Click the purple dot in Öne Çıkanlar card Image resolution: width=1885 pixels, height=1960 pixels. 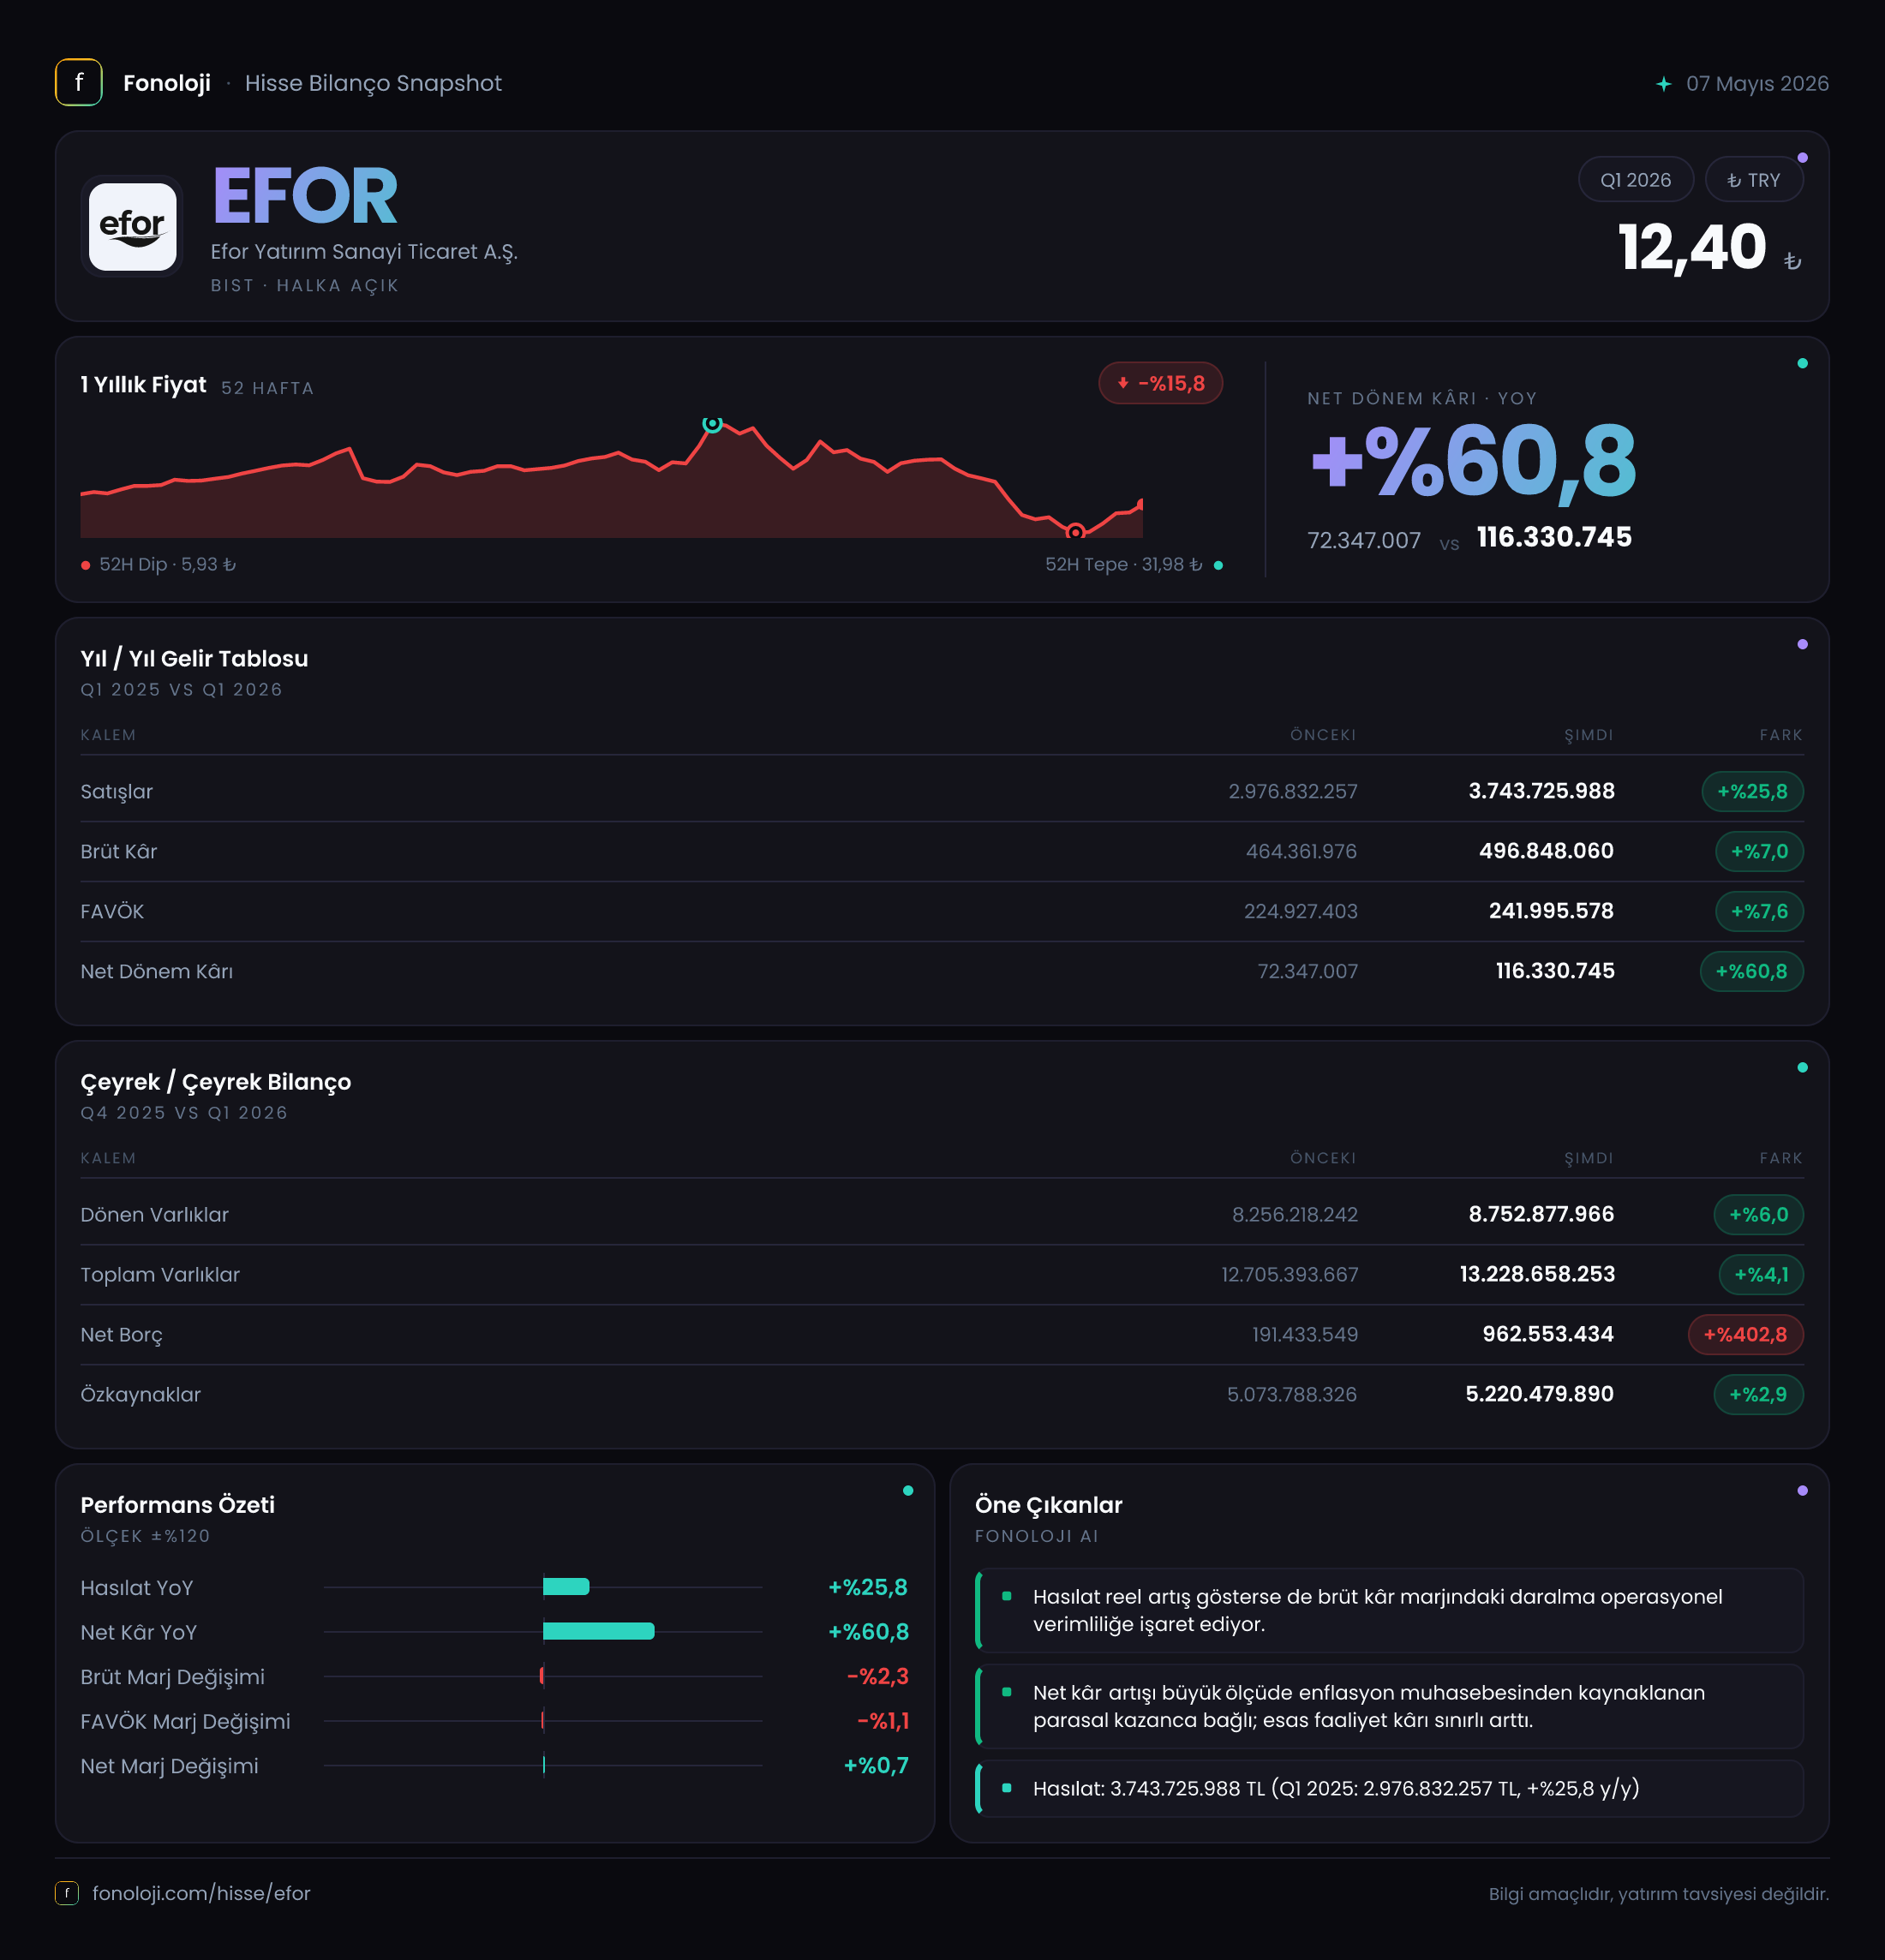tap(1802, 1490)
